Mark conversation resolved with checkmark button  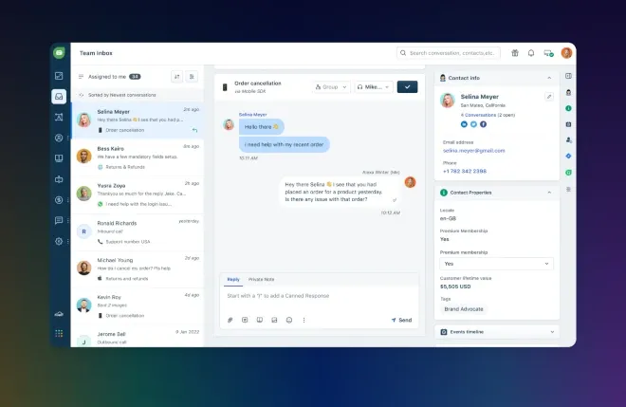pyautogui.click(x=408, y=86)
